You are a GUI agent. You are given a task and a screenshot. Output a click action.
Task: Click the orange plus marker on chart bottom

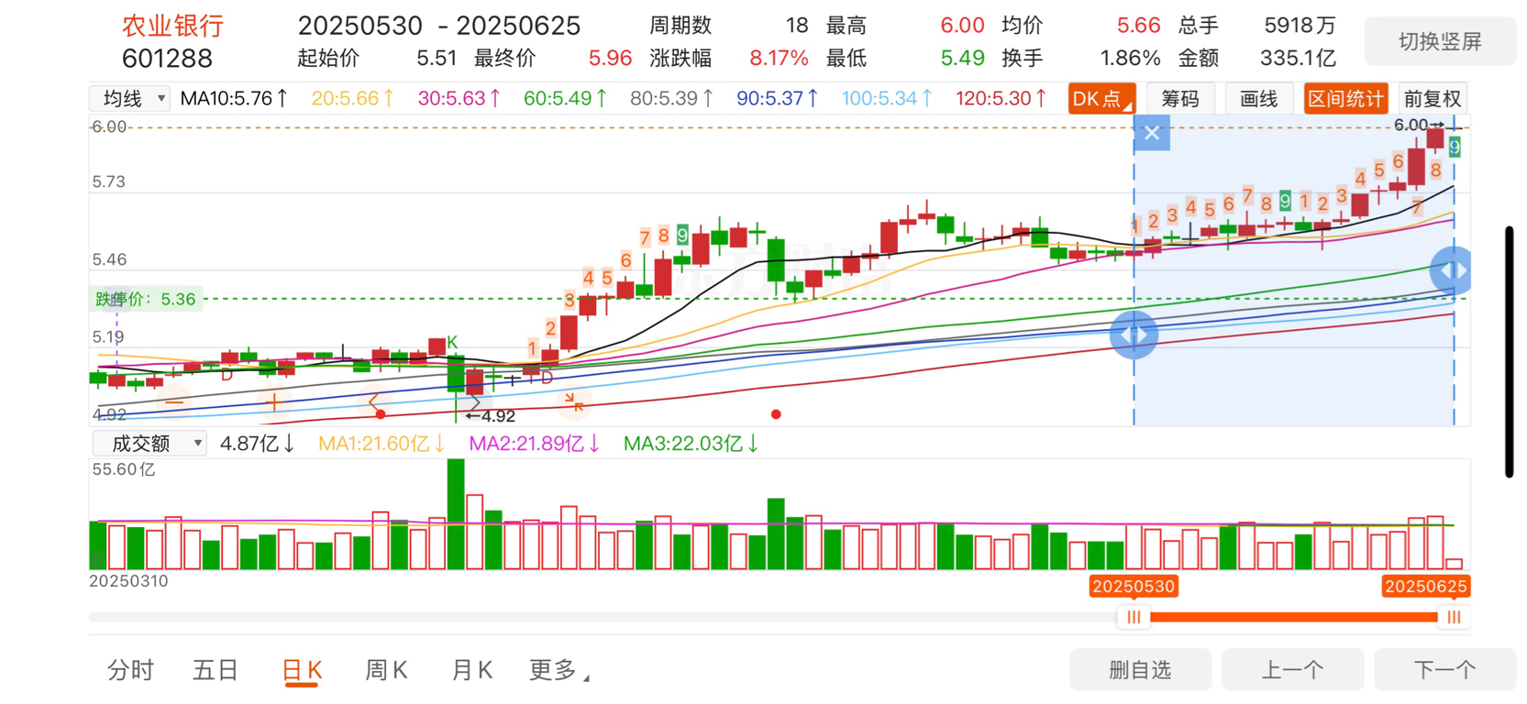(x=273, y=401)
